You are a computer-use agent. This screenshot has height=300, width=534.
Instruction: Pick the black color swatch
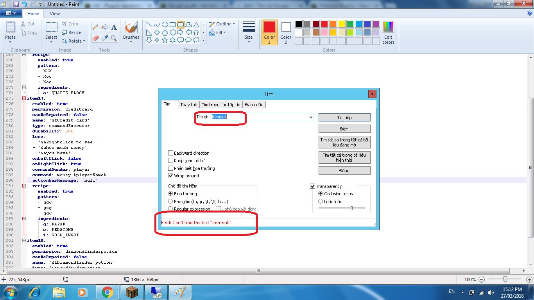tap(299, 24)
